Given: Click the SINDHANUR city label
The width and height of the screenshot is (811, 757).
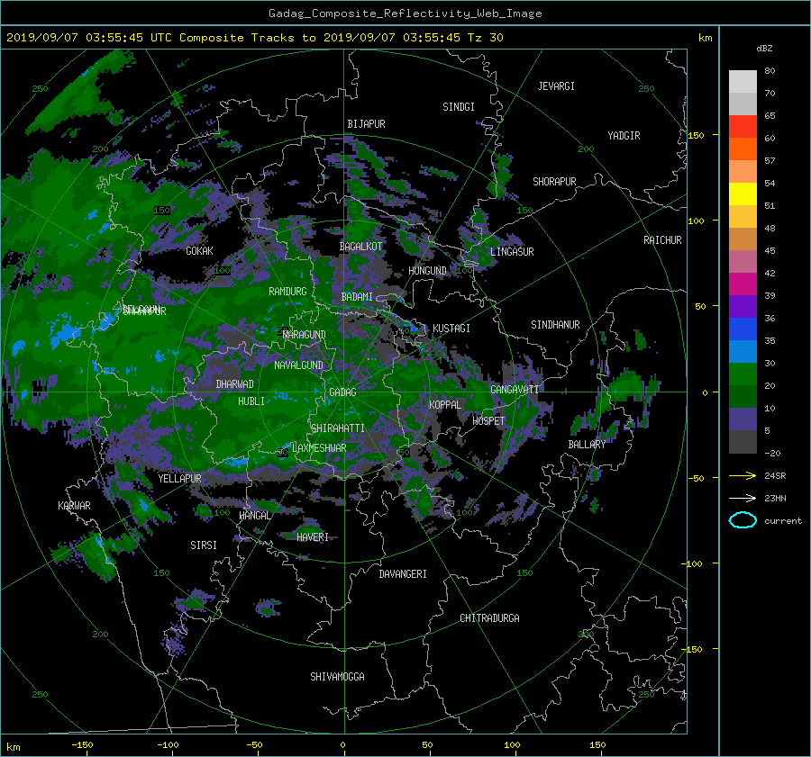Looking at the screenshot, I should (555, 325).
